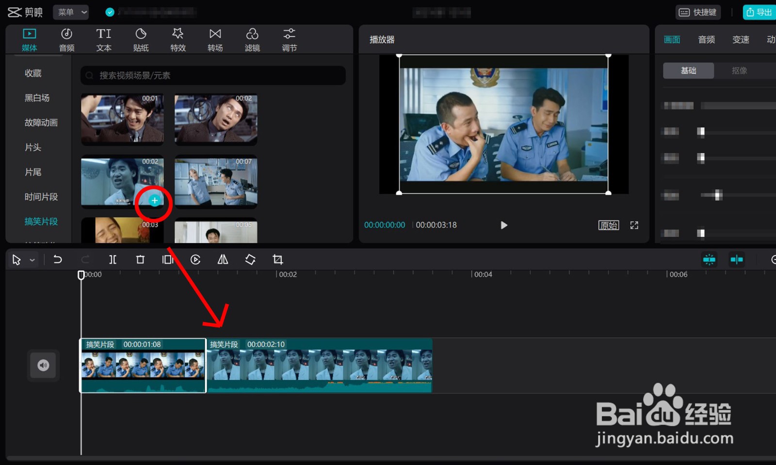
Task: Select 故障动画 category in sidebar
Action: click(x=41, y=123)
